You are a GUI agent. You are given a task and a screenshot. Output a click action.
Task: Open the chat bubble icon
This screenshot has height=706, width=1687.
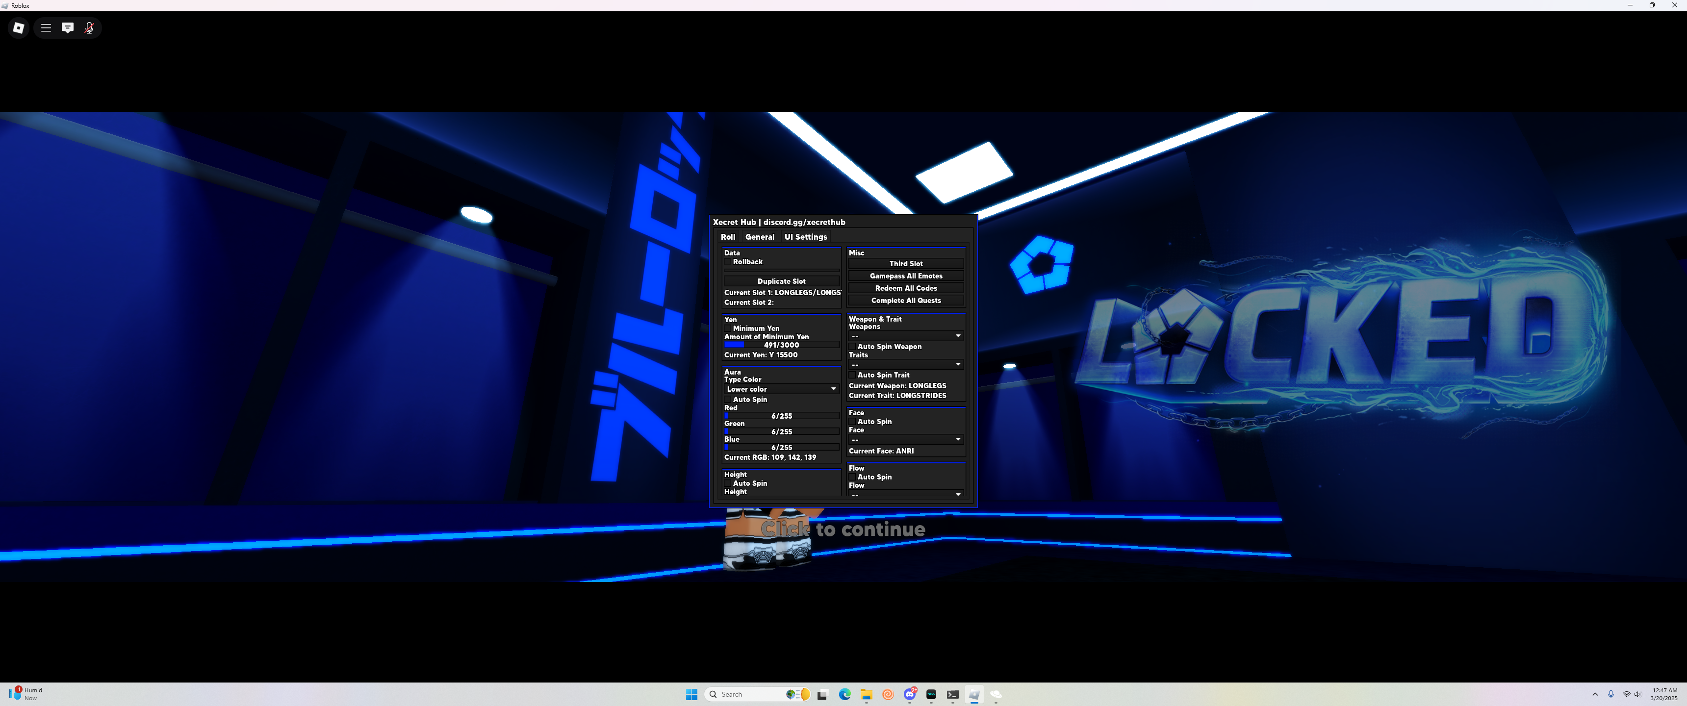coord(68,27)
